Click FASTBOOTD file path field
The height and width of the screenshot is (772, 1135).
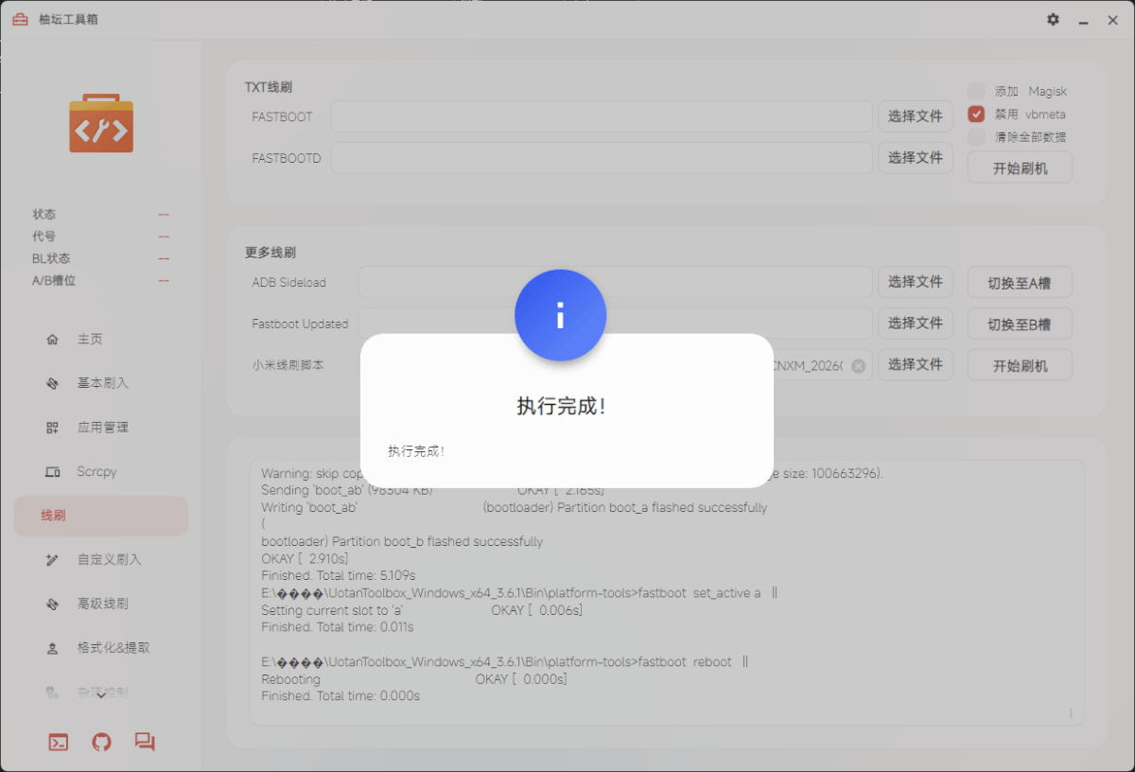[601, 158]
